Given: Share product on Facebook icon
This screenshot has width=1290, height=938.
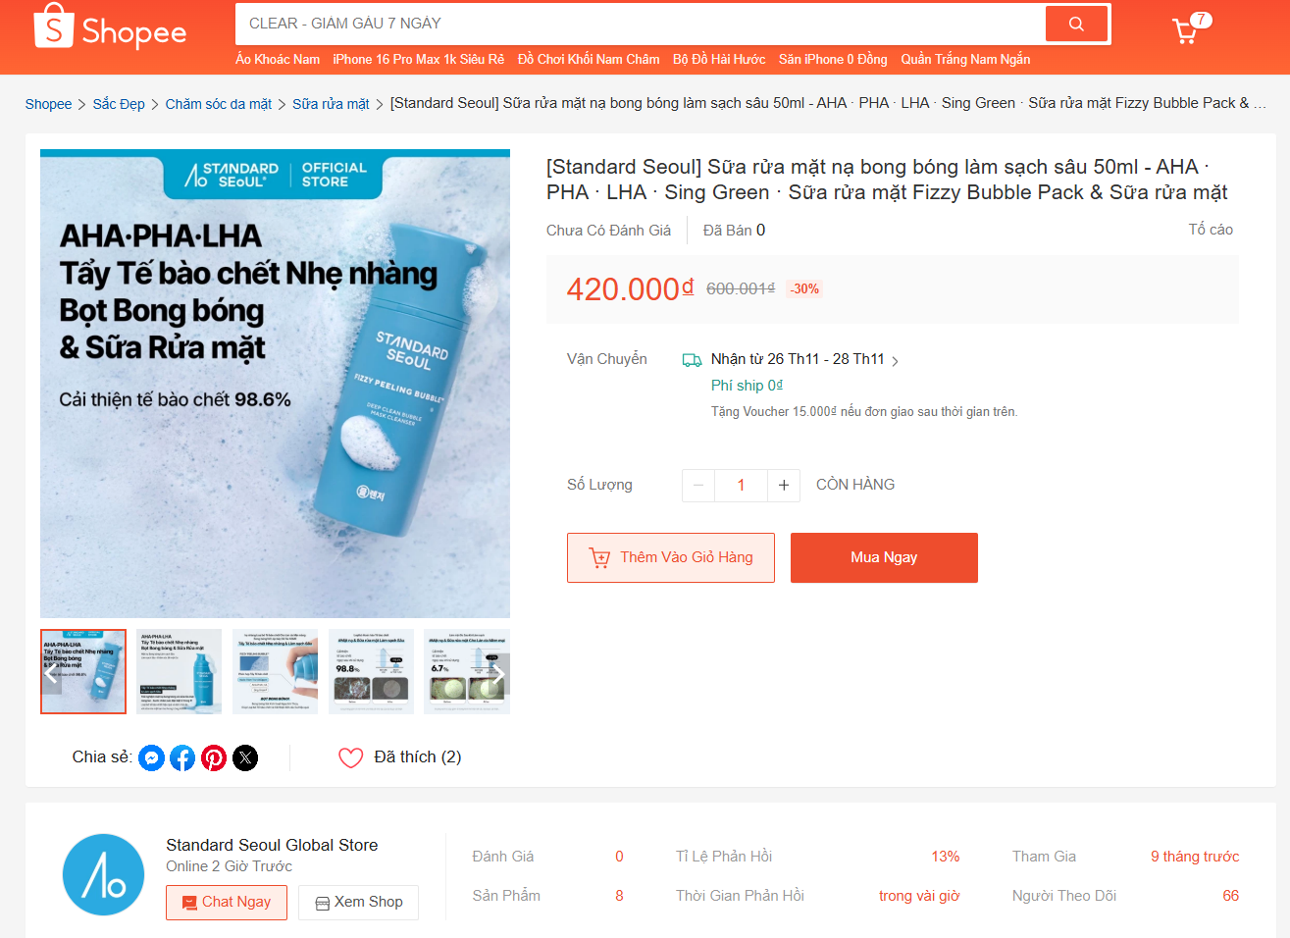Looking at the screenshot, I should 182,757.
